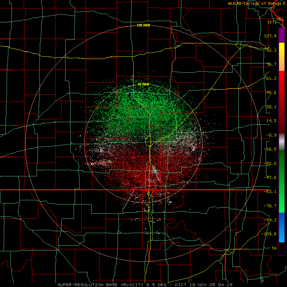Click the 61.2 velocity scale value
The height and width of the screenshot is (287, 287).
(x=271, y=78)
